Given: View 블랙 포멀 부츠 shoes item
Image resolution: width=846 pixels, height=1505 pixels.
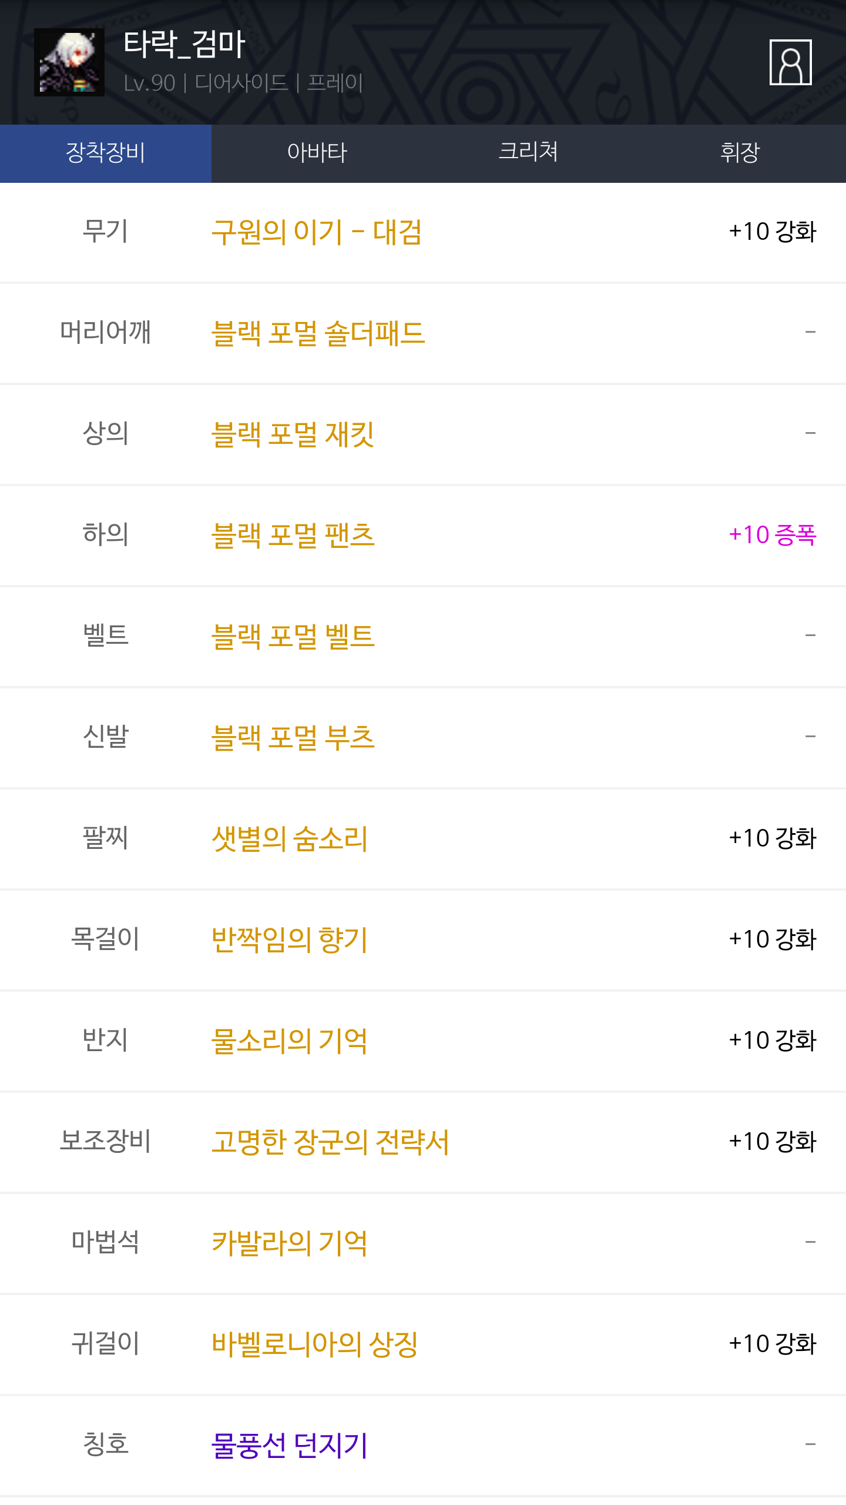Looking at the screenshot, I should point(293,738).
